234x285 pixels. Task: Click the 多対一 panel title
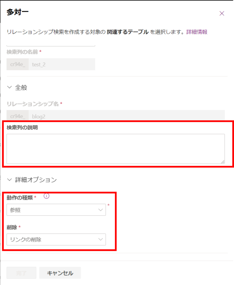click(17, 12)
